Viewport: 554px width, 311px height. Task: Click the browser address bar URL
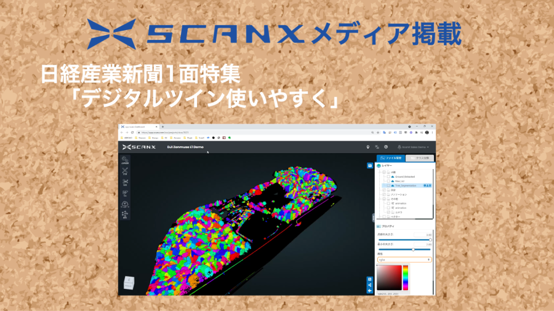tap(165, 133)
